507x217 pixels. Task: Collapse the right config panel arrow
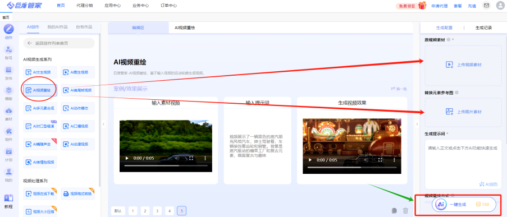(x=417, y=124)
